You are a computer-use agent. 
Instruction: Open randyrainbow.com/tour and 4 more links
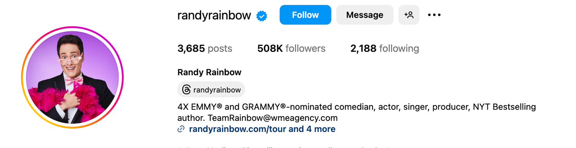[262, 129]
